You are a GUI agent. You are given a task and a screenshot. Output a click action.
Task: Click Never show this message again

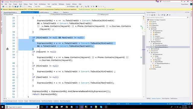point(106,9)
